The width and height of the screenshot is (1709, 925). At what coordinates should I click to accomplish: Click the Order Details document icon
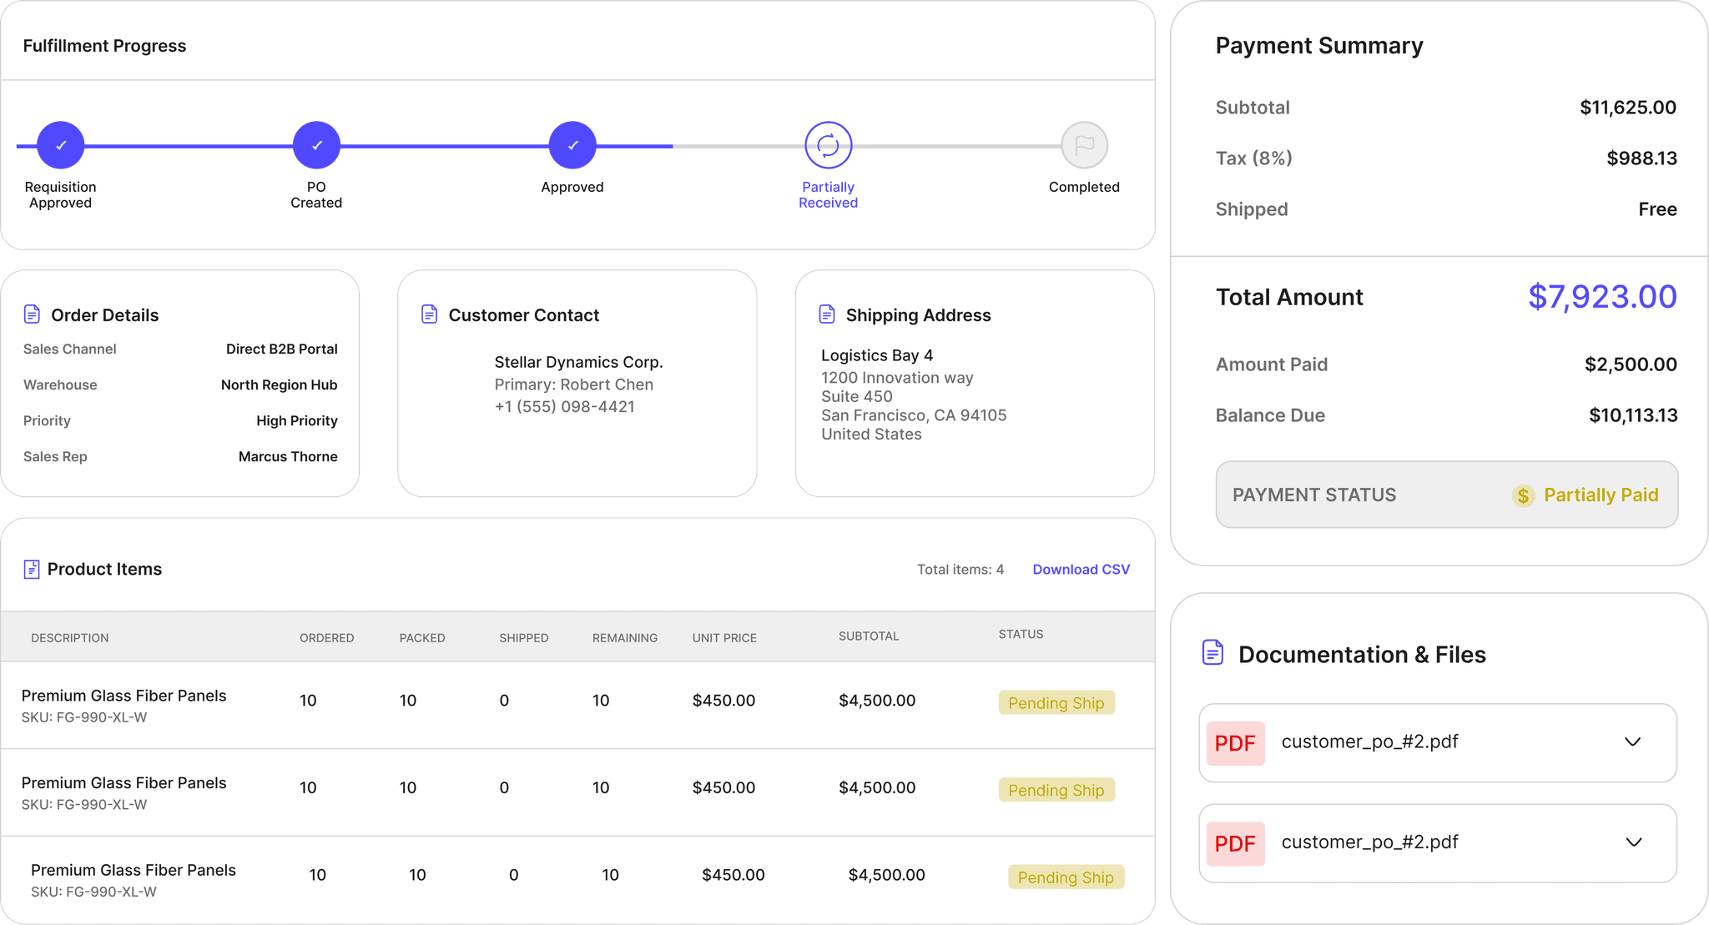(32, 314)
